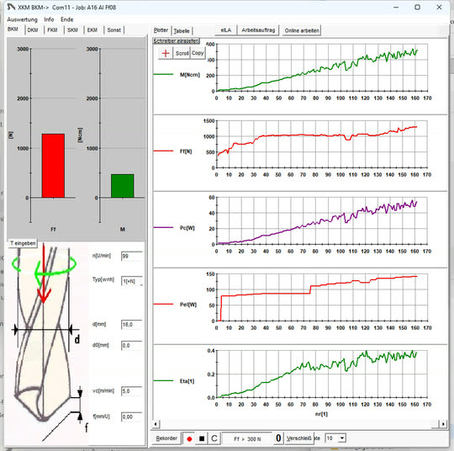Click the 0 zero button
The height and width of the screenshot is (451, 454).
(x=278, y=438)
